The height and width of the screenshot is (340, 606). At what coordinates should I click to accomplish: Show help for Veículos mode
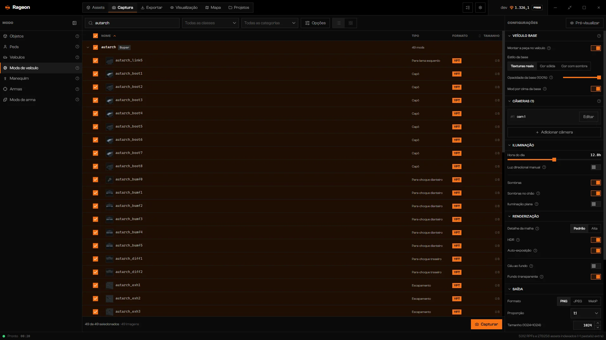pyautogui.click(x=77, y=57)
